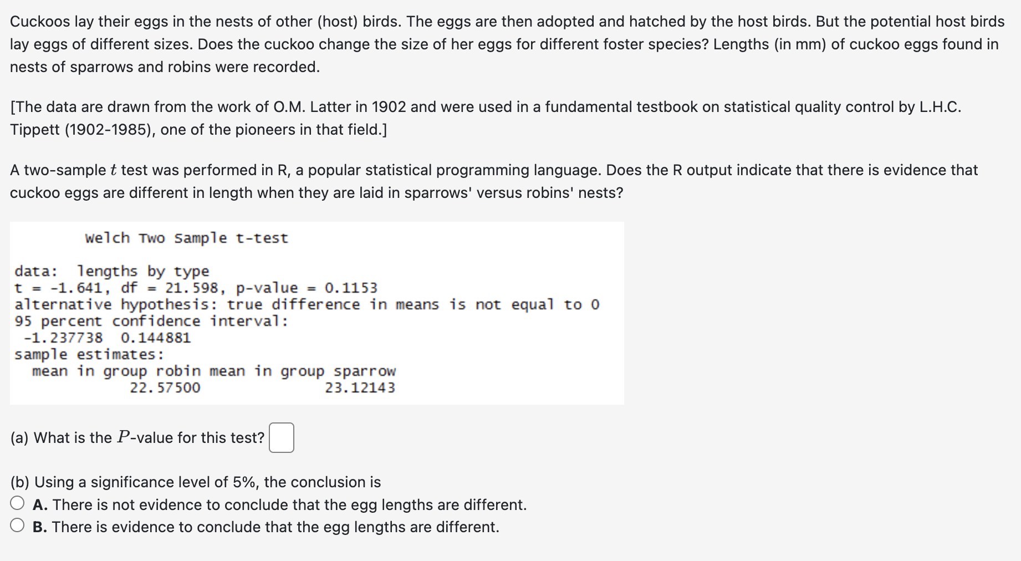Click inside the empty answer field for part (a)
This screenshot has height=561, width=1021.
click(282, 437)
